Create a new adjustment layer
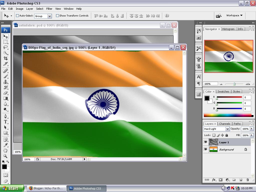The width and height of the screenshot is (256, 192). pos(227,180)
